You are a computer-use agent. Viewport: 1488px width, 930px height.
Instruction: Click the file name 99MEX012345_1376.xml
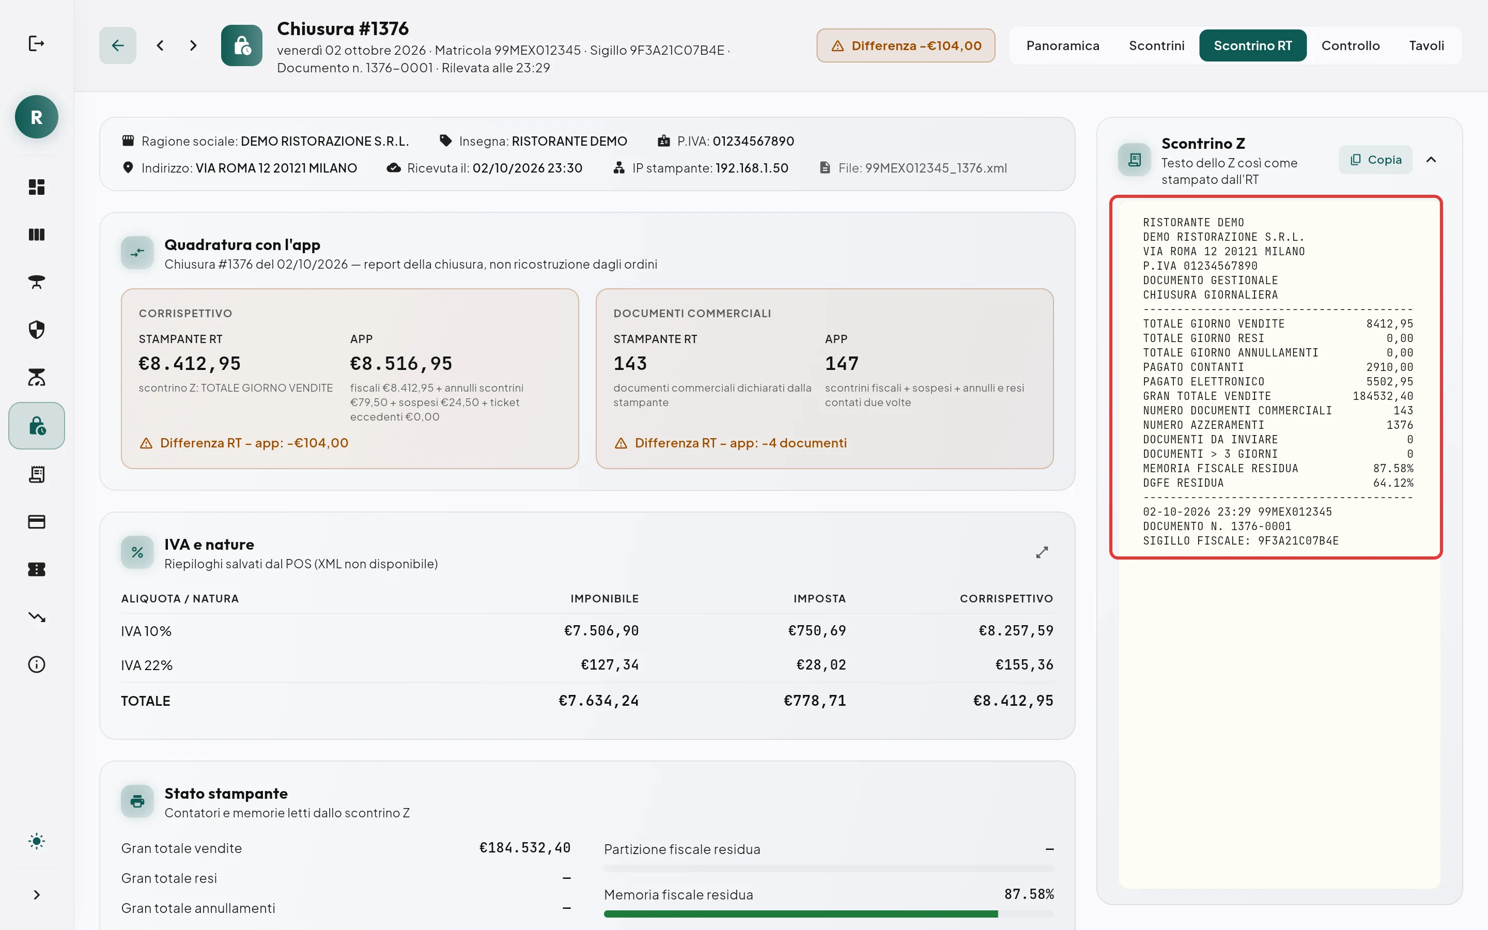click(936, 168)
